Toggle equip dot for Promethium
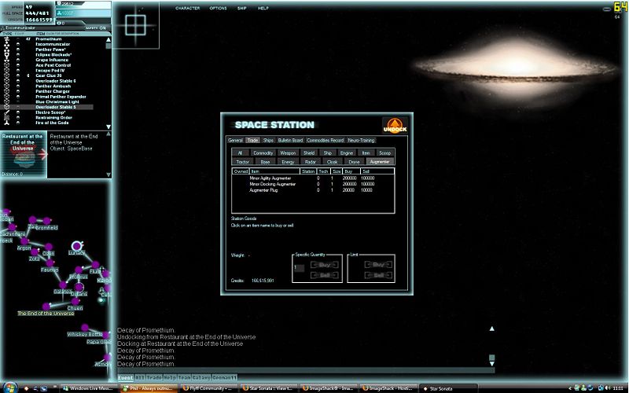The height and width of the screenshot is (393, 629). 18,39
